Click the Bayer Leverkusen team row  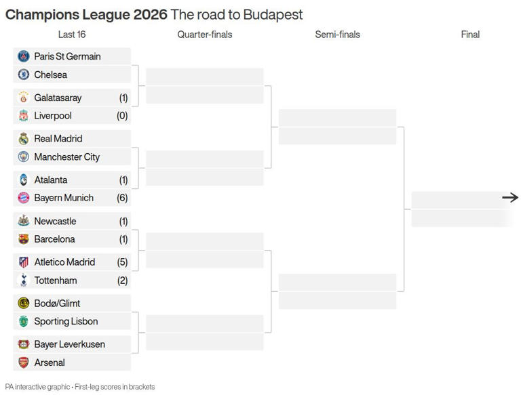pyautogui.click(x=72, y=344)
